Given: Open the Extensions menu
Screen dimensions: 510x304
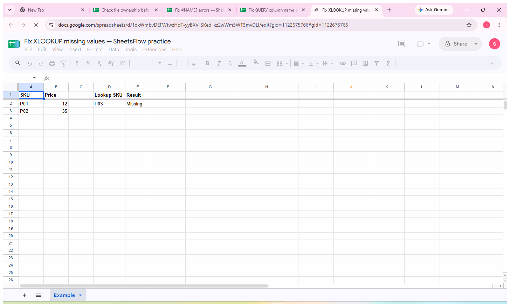Looking at the screenshot, I should (x=154, y=49).
